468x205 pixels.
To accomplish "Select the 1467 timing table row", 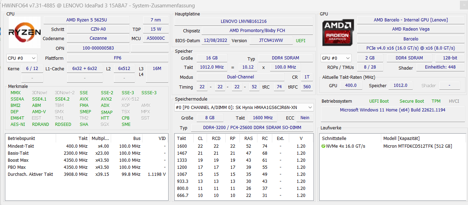I will click(244, 153).
